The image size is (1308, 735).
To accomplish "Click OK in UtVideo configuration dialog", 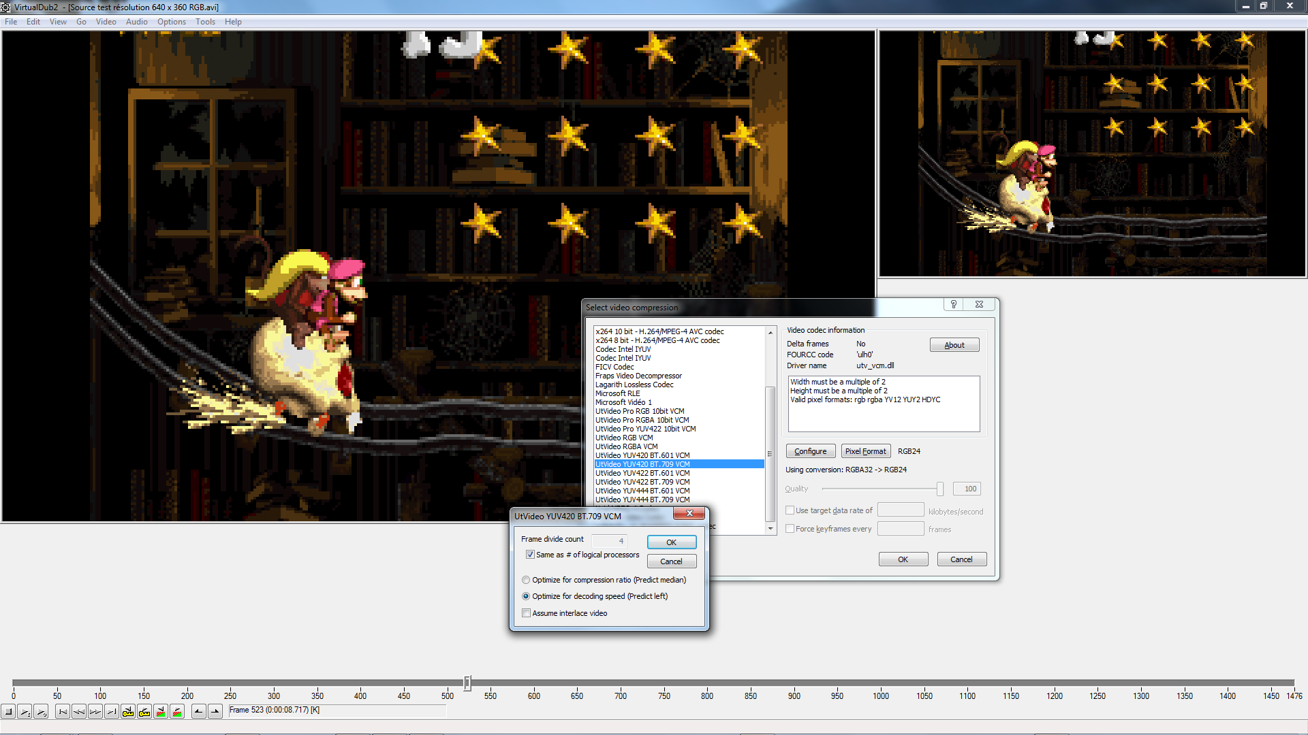I will pos(671,542).
